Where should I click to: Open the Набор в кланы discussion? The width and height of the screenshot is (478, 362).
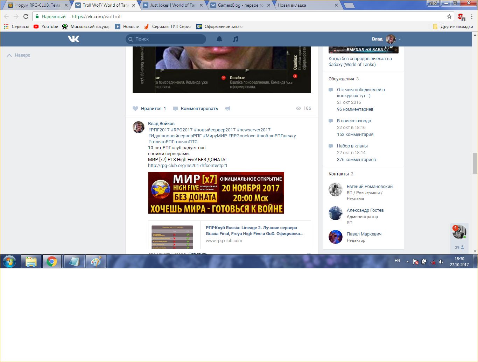coord(352,146)
